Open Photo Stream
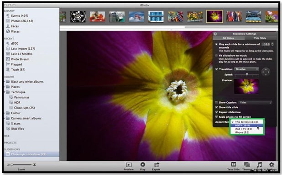This screenshot has height=175, width=282. coord(20,59)
